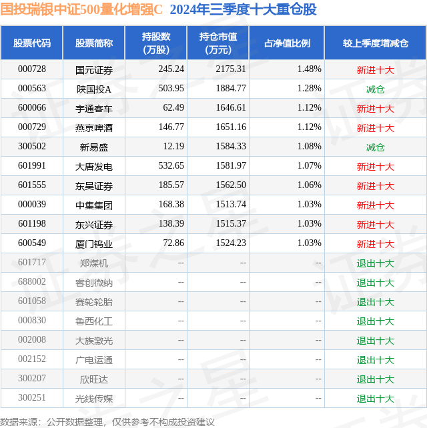
Task: Click the 数据来源 disclaimer footer text
Action: [x=107, y=422]
